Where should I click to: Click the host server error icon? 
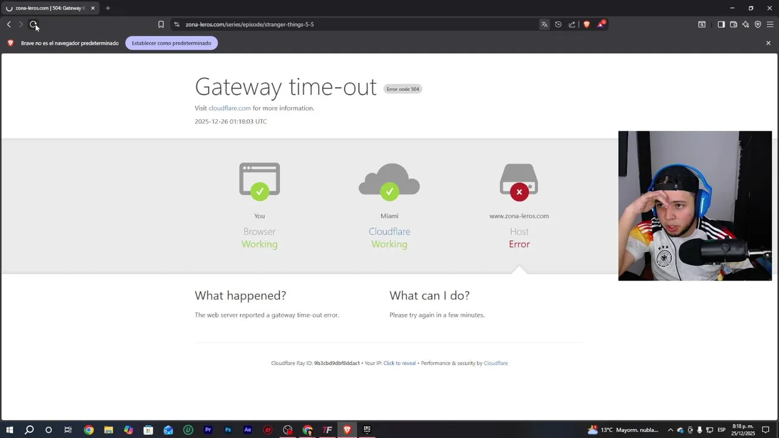(x=519, y=181)
